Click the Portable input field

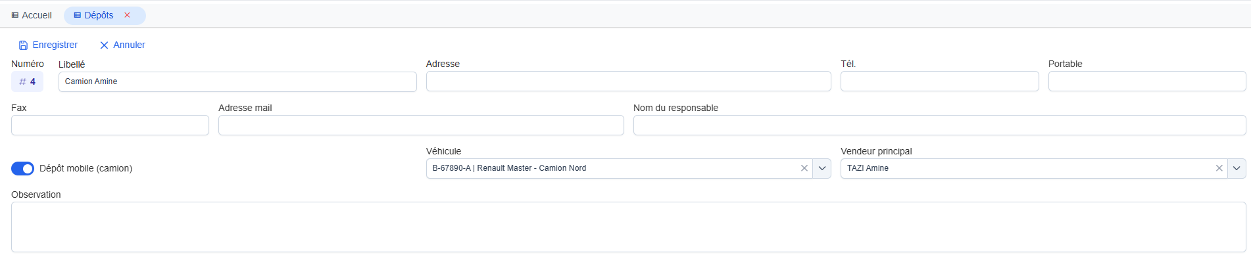[1146, 81]
